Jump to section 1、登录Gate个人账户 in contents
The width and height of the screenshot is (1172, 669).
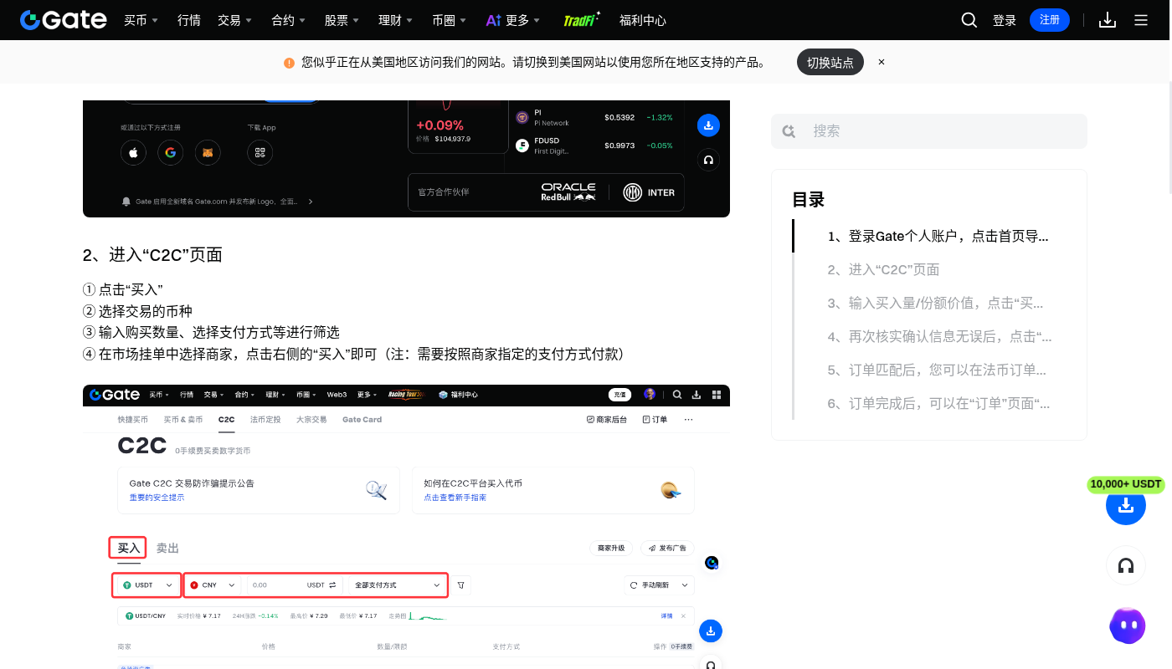point(938,236)
